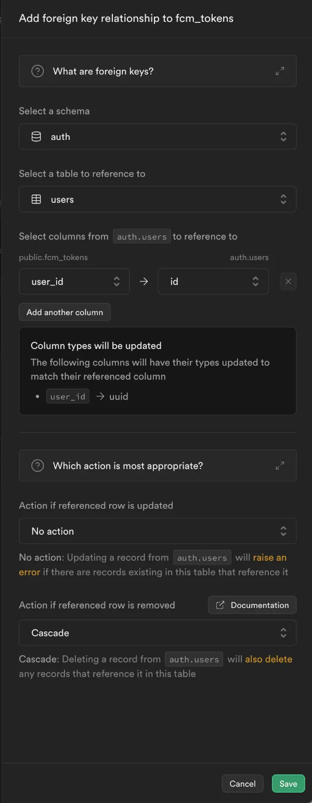Open the id referenced column dropdown
The height and width of the screenshot is (803, 312).
(213, 281)
